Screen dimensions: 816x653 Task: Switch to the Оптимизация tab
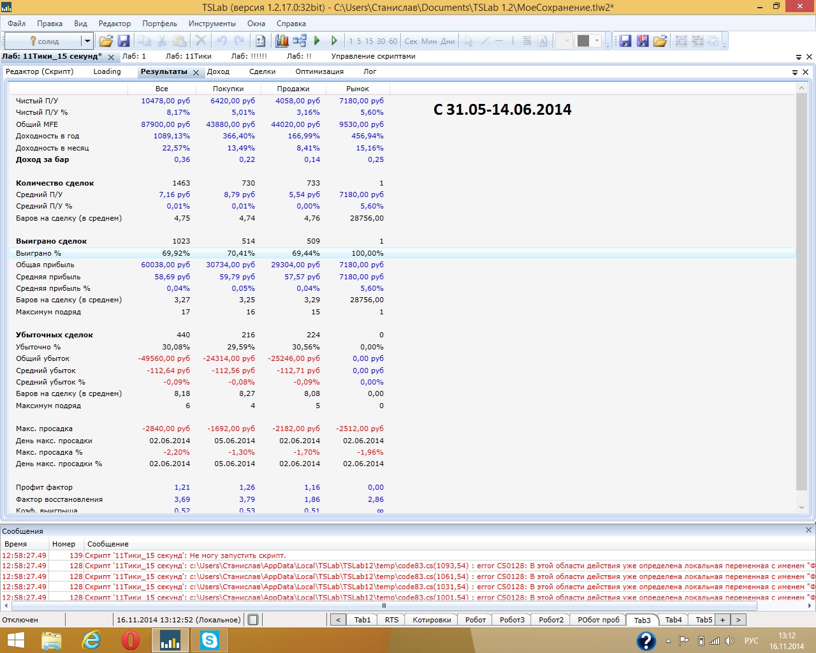[319, 71]
